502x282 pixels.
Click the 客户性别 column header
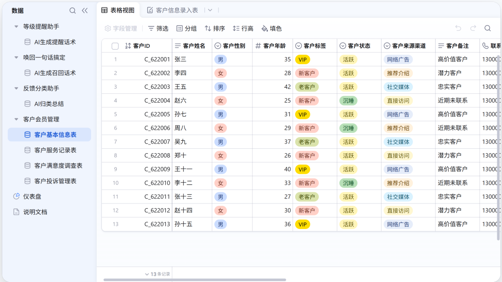232,46
